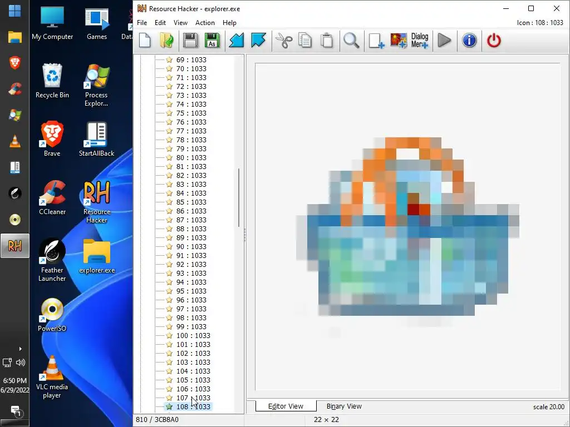Open My Computer desktop icon
This screenshot has height=427, width=570.
(x=52, y=23)
